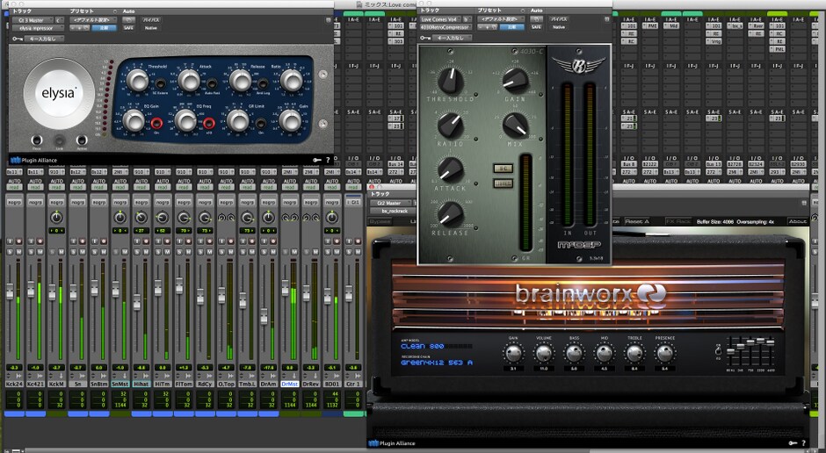
Task: Open the elysia mpressor plugin selector
Action: [37, 28]
